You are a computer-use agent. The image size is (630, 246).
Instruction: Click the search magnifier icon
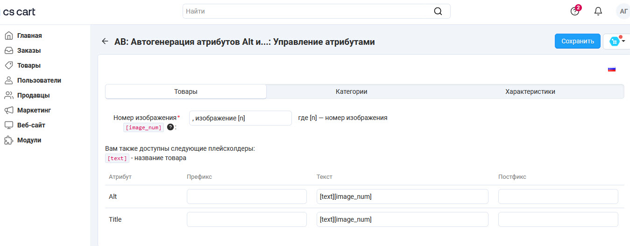coord(438,11)
